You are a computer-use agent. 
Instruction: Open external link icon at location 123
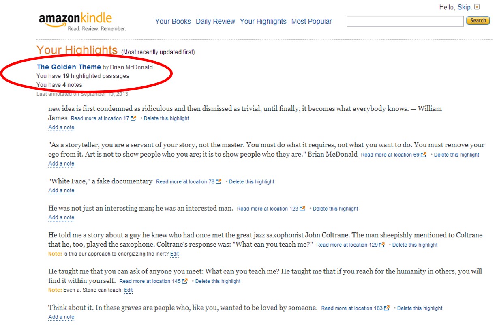(x=302, y=209)
